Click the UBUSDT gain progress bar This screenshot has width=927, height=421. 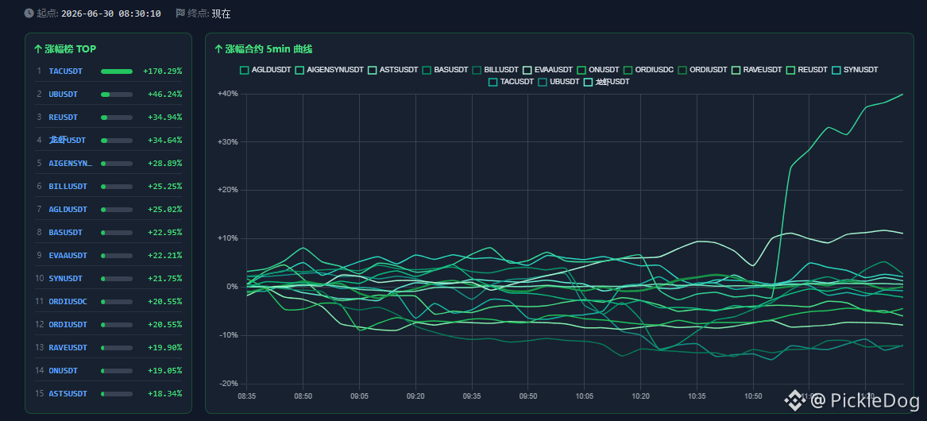pos(117,95)
